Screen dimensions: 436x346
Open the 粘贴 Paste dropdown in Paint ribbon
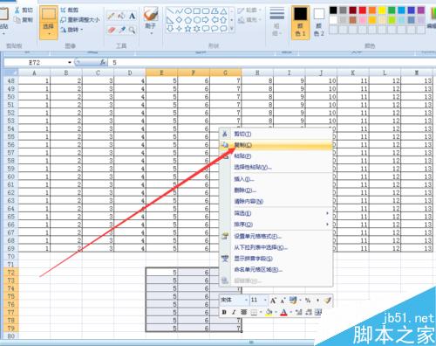pos(3,30)
